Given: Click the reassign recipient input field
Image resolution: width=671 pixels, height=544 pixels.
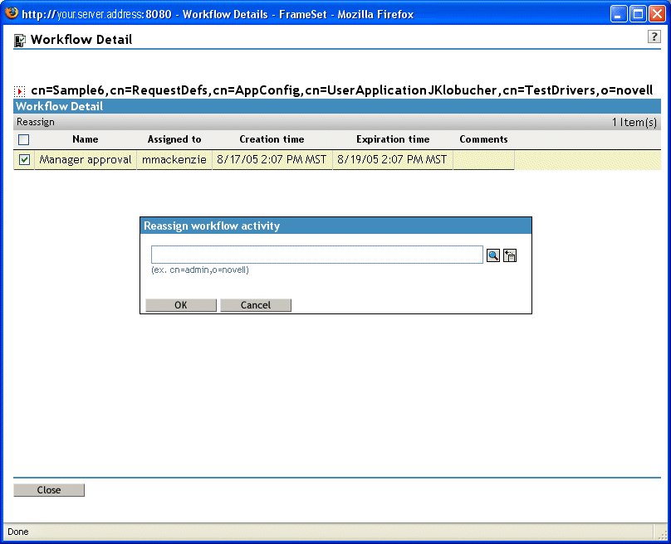Looking at the screenshot, I should [x=316, y=255].
